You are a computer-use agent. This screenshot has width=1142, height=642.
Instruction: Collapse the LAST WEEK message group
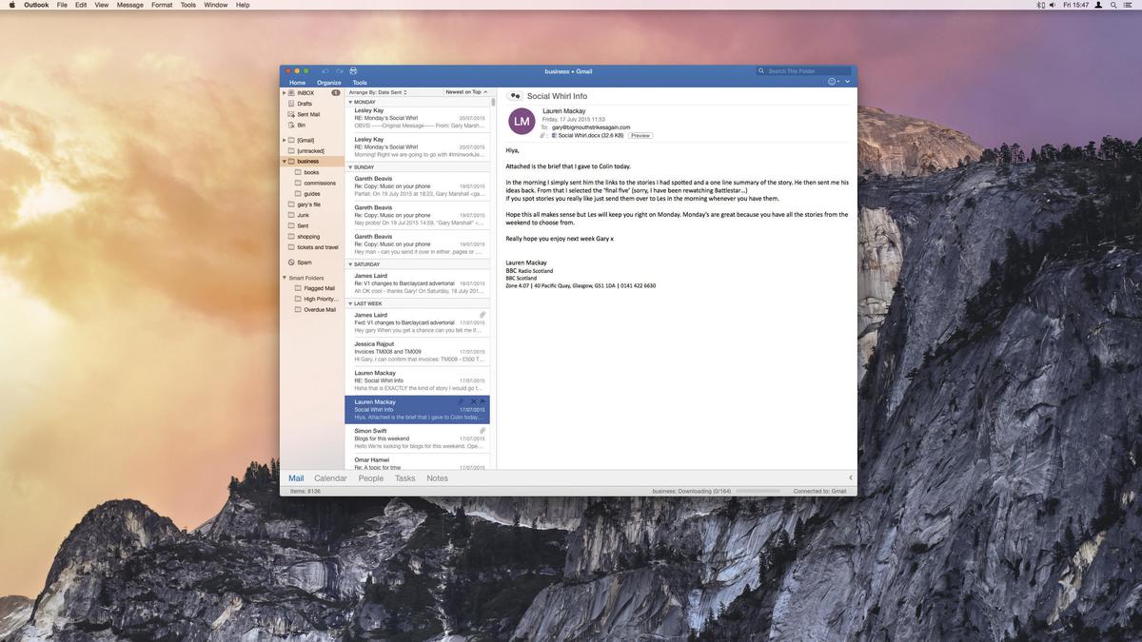click(350, 303)
